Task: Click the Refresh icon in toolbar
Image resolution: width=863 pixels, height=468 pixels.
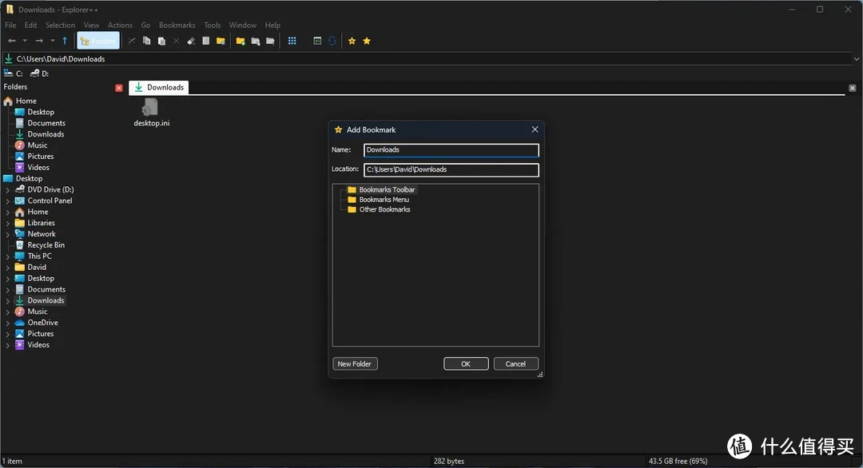Action: [332, 41]
